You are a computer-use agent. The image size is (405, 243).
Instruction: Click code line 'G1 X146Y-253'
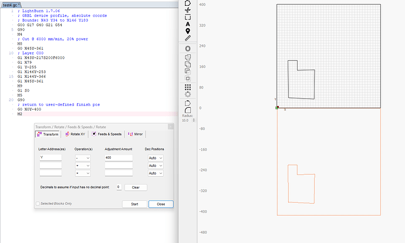coord(32,72)
